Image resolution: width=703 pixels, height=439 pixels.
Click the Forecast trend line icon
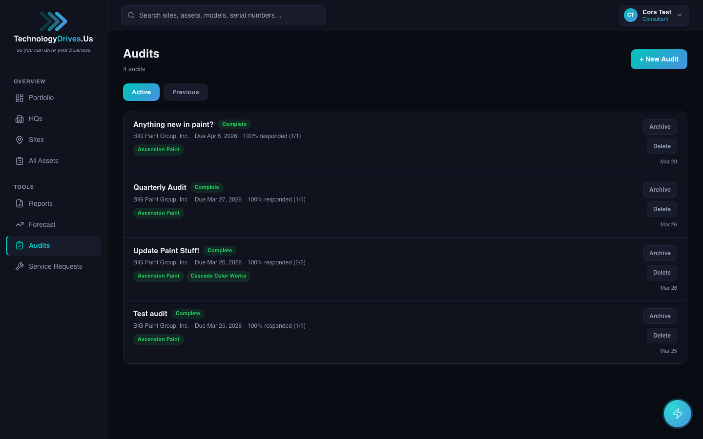[x=20, y=225]
